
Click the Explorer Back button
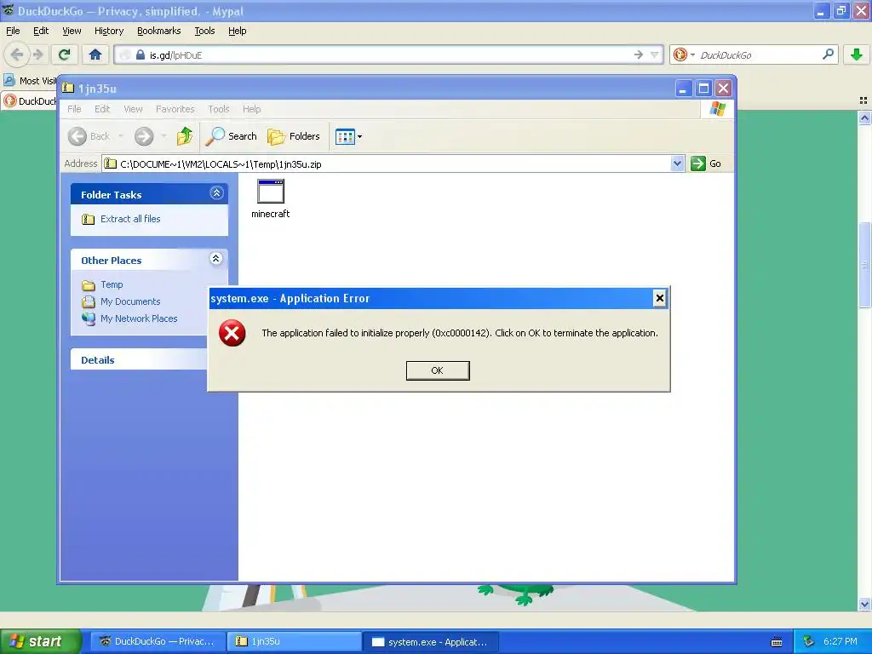pos(89,136)
